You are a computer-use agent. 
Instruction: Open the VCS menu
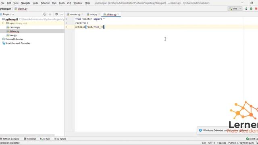coord(69,3)
